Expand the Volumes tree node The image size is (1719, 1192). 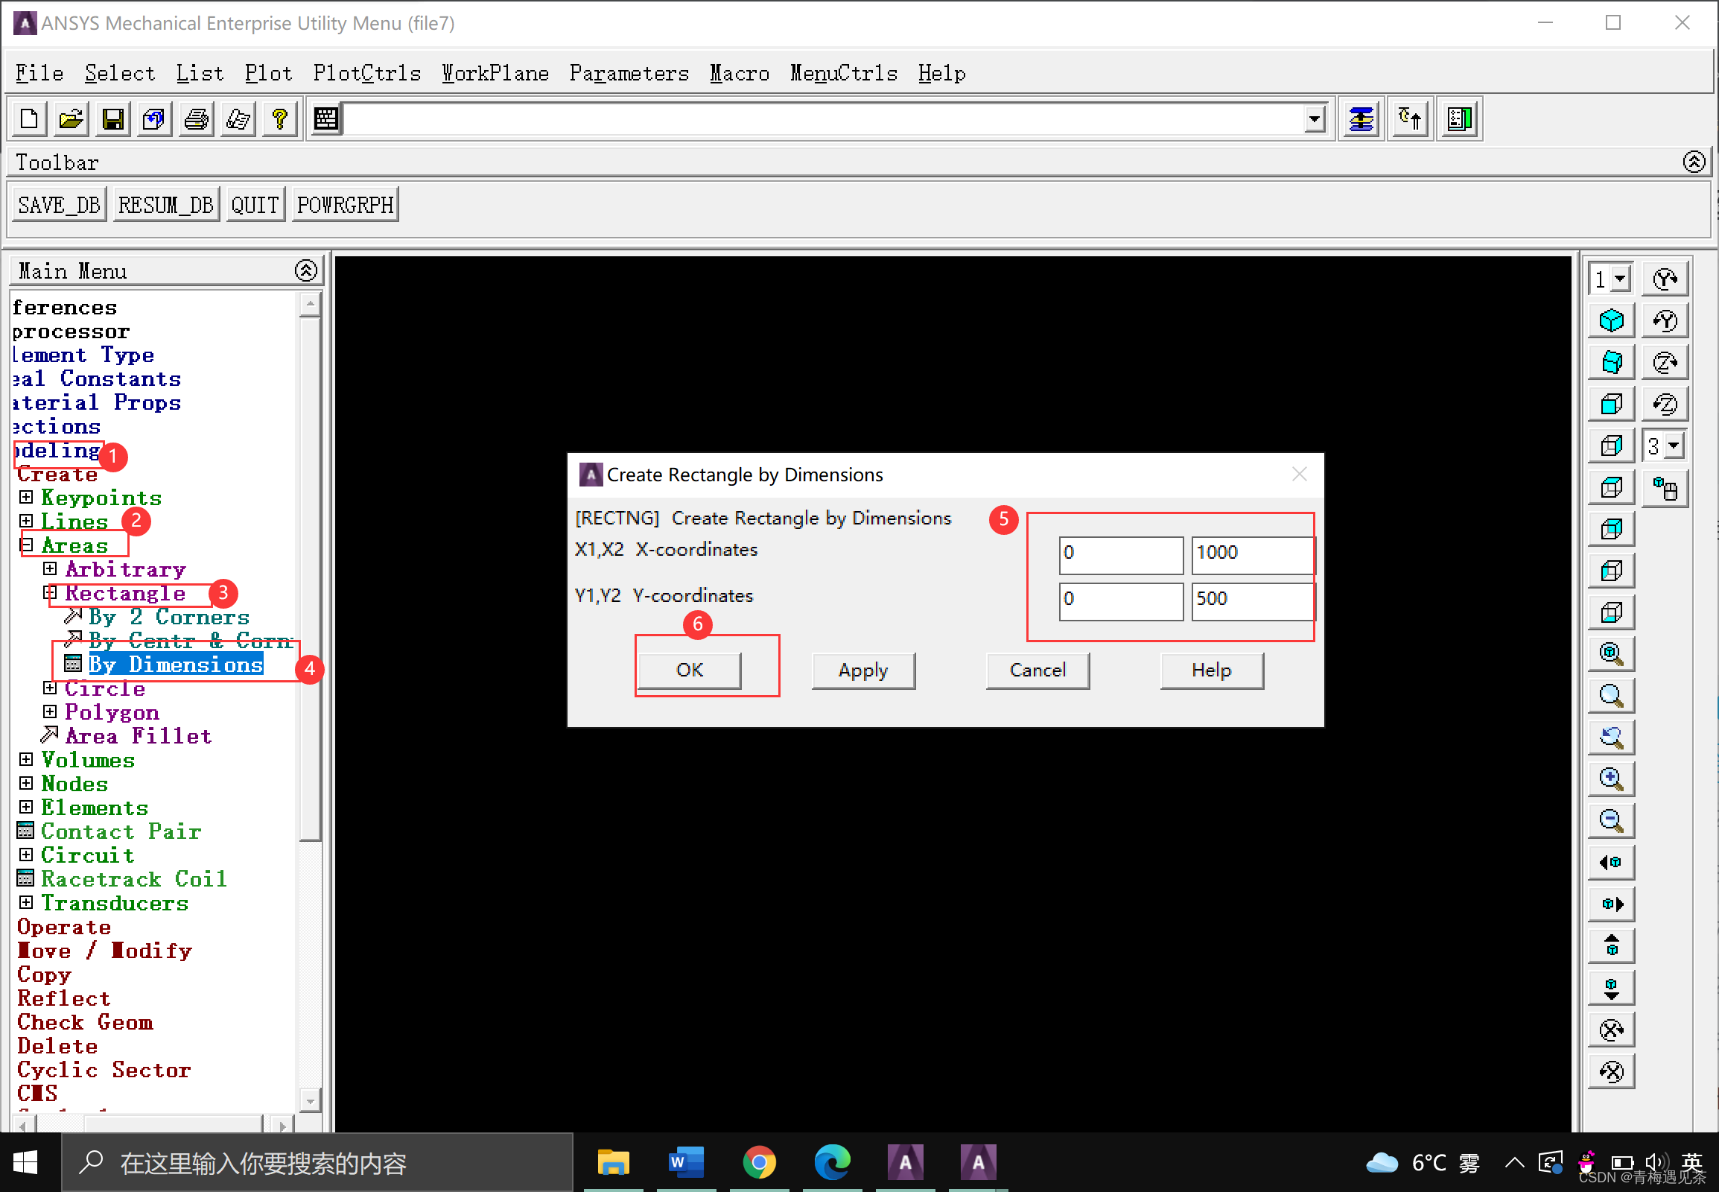[x=26, y=760]
